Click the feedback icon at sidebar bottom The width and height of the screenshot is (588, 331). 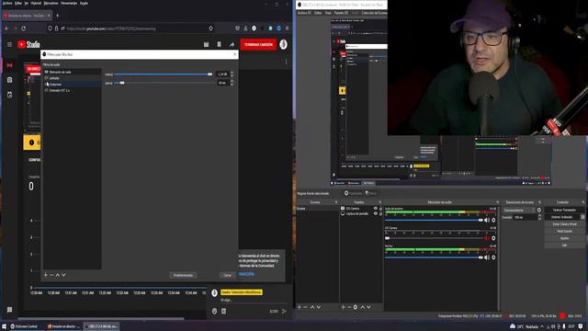pyautogui.click(x=10, y=310)
